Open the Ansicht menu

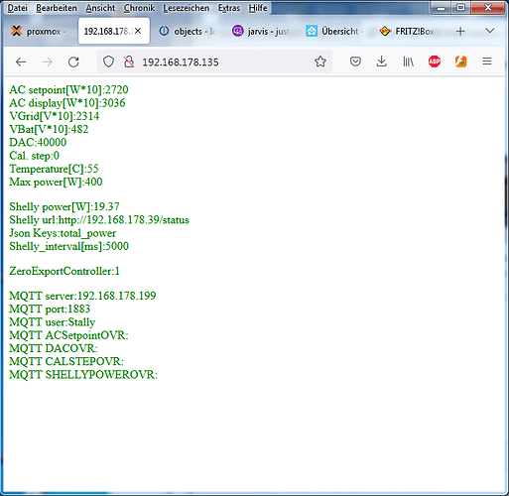[100, 8]
